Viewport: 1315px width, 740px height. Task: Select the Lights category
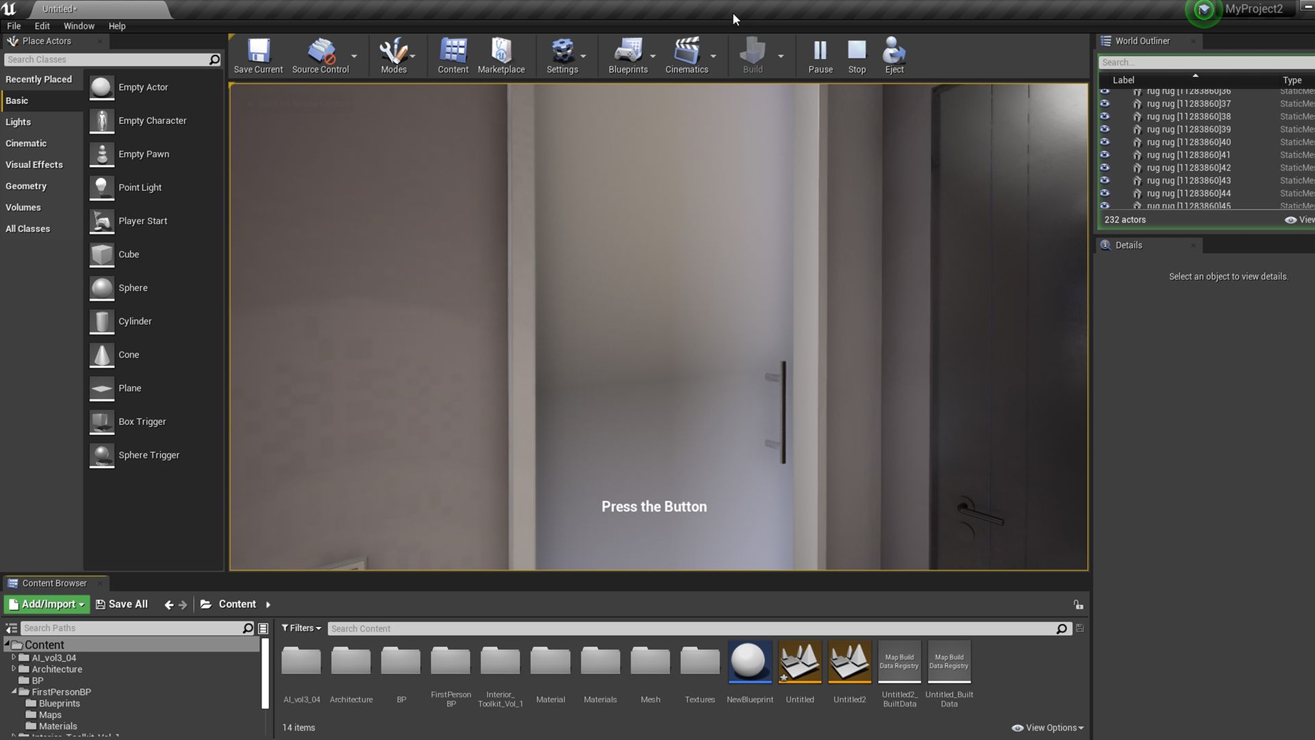(x=18, y=122)
